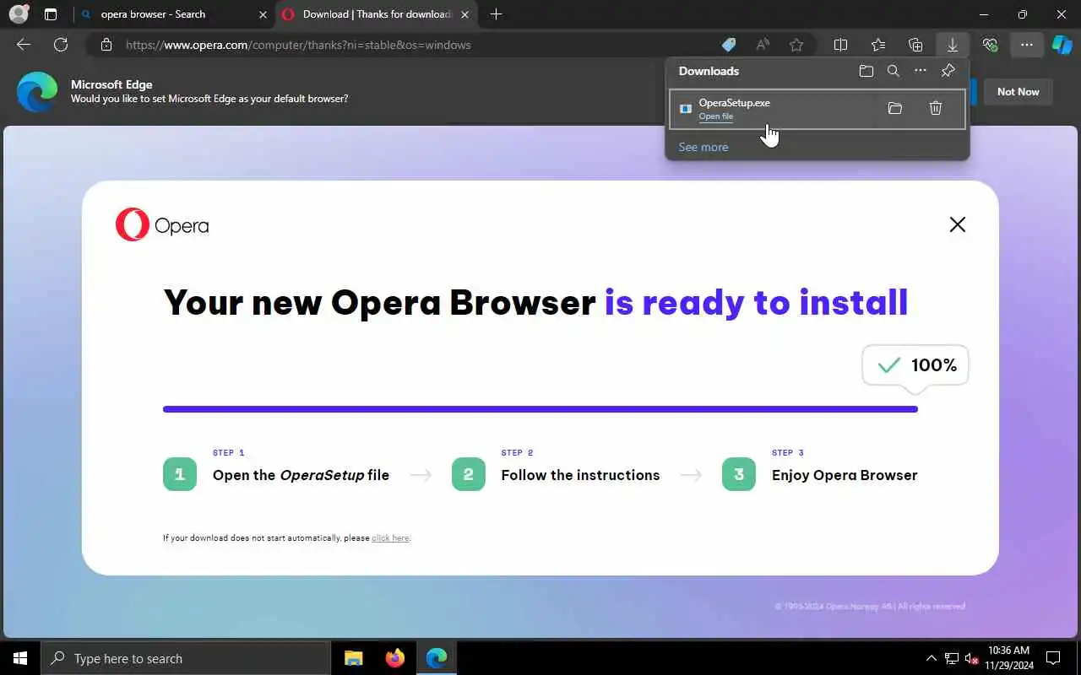Open the Windows Start menu
The height and width of the screenshot is (675, 1081).
coord(20,658)
